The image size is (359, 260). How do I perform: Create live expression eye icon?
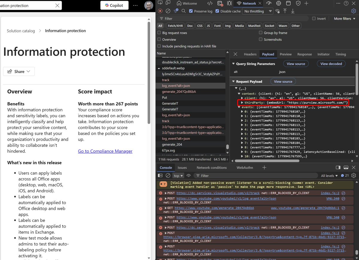pyautogui.click(x=189, y=176)
